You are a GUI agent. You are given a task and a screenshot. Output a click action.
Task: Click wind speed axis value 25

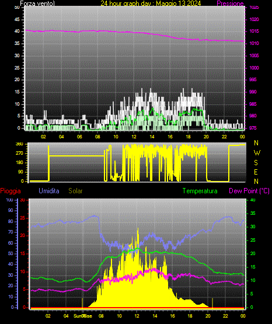tap(17, 68)
